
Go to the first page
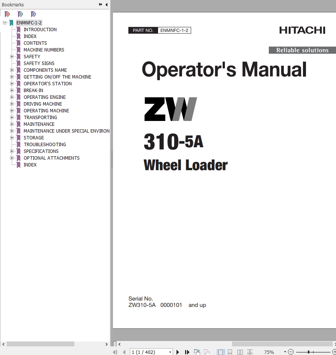(115, 352)
